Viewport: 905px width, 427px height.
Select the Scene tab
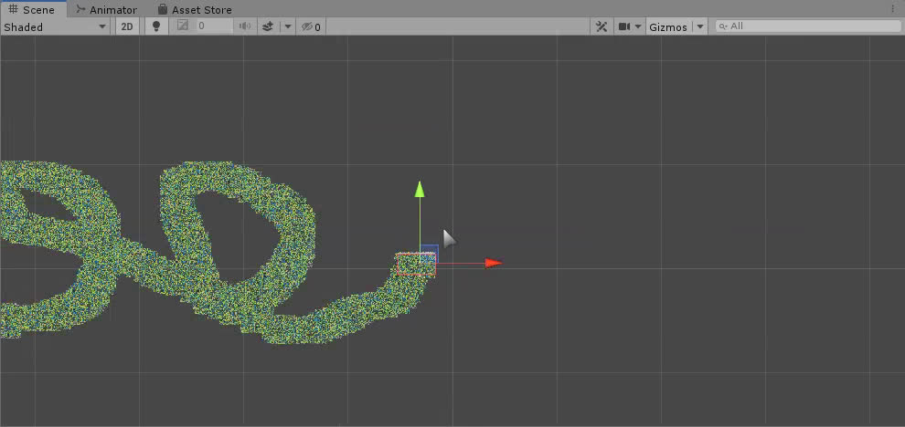[x=32, y=9]
